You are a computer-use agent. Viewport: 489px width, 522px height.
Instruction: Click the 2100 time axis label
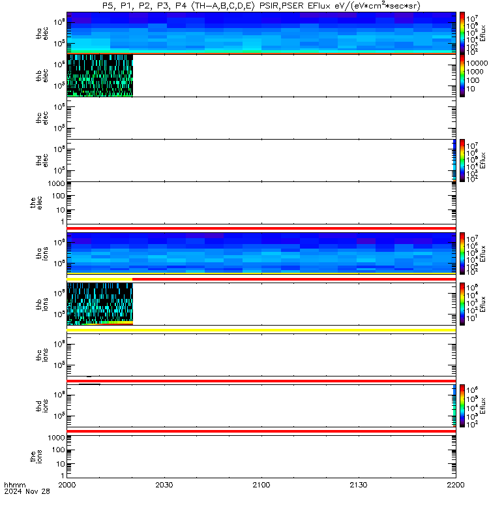(x=261, y=485)
